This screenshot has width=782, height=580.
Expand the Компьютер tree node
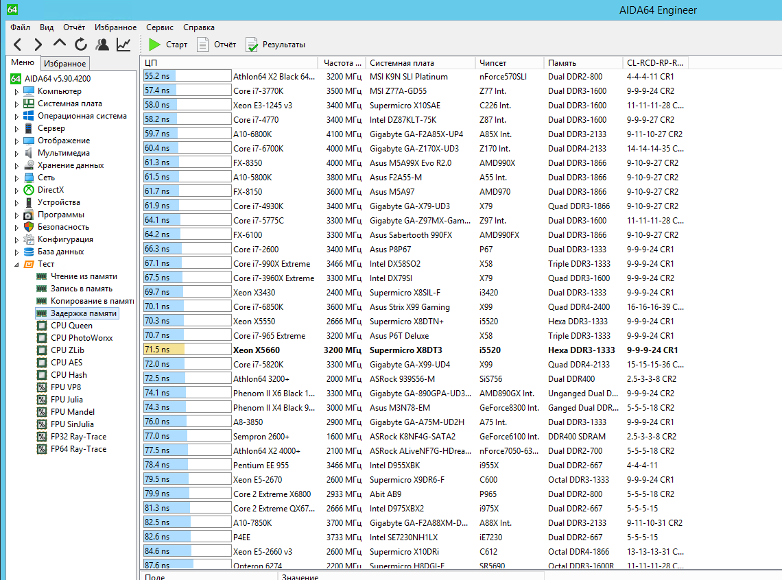tap(16, 92)
